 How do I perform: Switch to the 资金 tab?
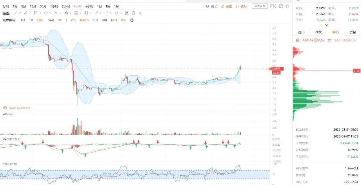pyautogui.click(x=353, y=32)
